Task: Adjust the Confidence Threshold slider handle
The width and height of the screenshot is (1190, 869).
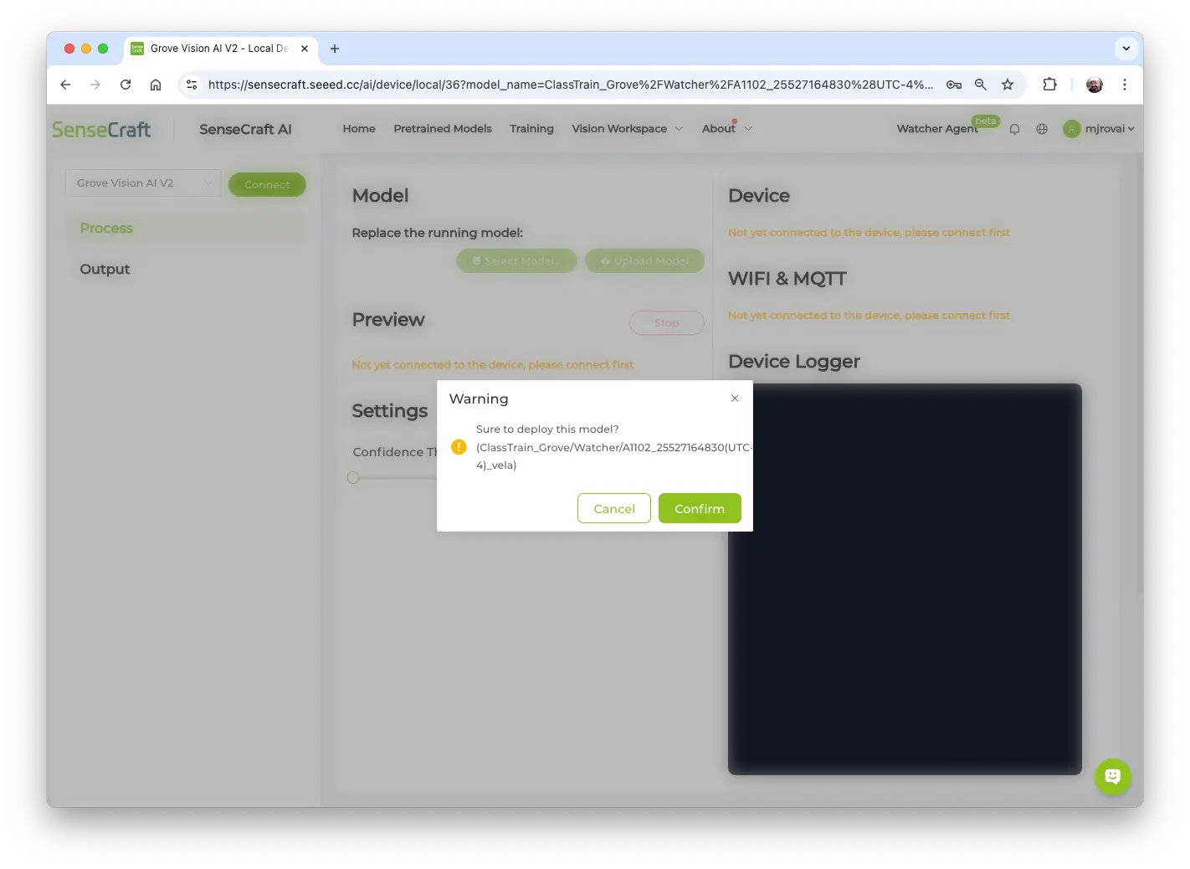Action: pyautogui.click(x=353, y=477)
